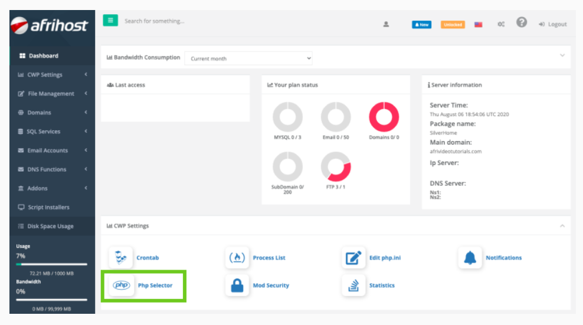
Task: Click the help question mark icon
Action: [521, 22]
